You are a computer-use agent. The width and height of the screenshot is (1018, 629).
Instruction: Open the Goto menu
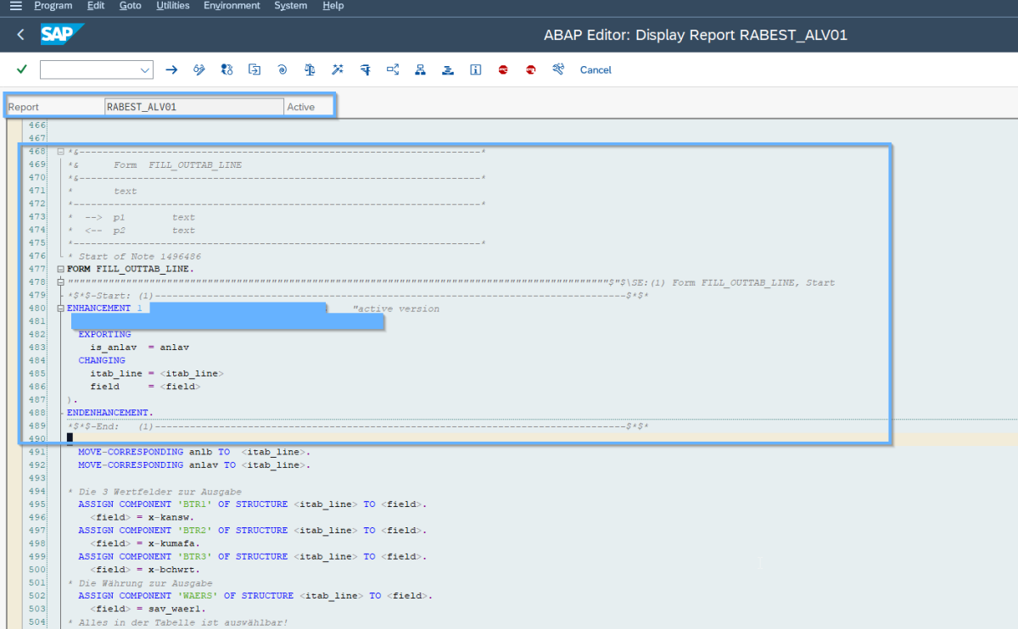coord(130,6)
